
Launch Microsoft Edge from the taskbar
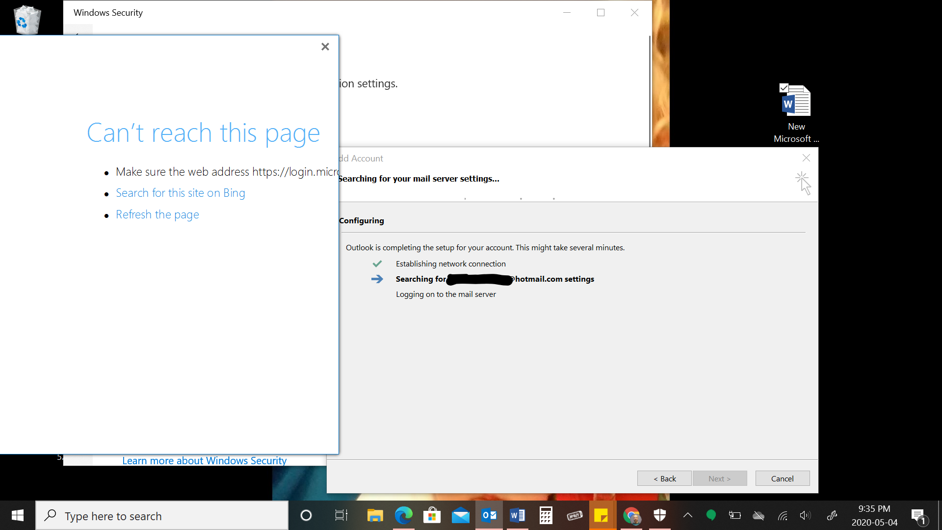[404, 515]
